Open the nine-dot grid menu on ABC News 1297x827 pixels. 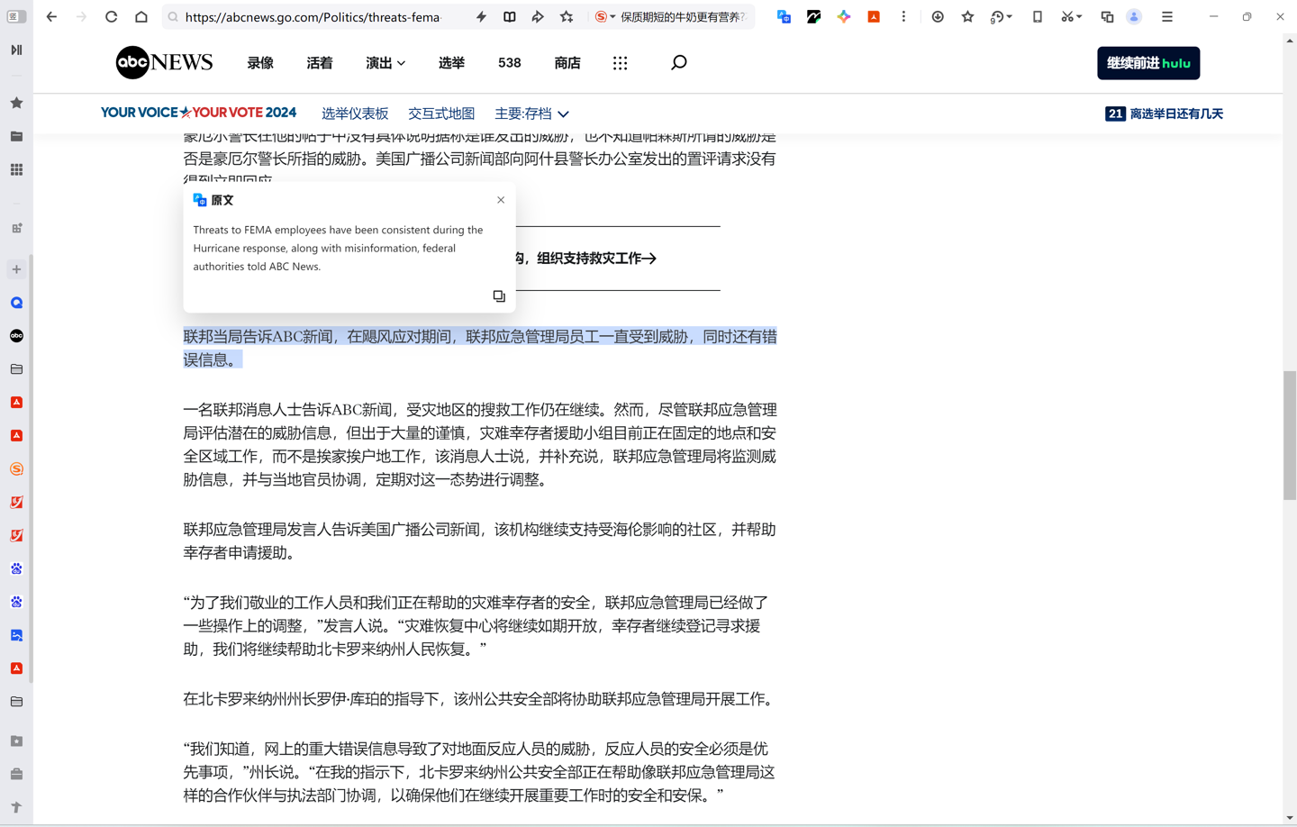620,63
